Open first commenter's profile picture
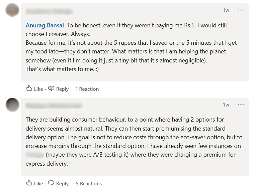Image resolution: width=257 pixels, height=189 pixels. 13,10
